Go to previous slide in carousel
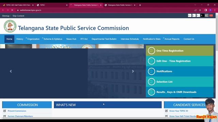This screenshot has height=122, width=218. coord(11,71)
